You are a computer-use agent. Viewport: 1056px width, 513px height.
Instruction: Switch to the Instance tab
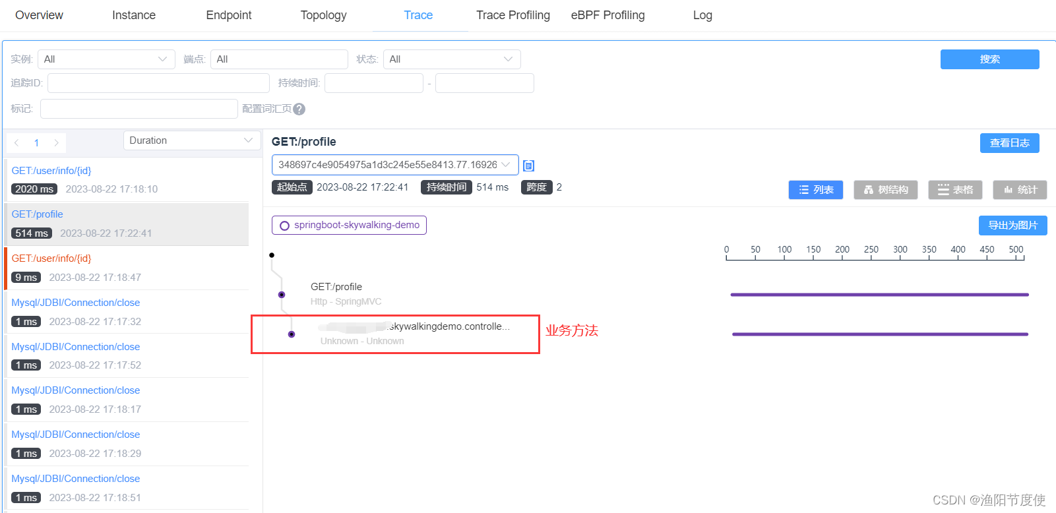coord(134,15)
